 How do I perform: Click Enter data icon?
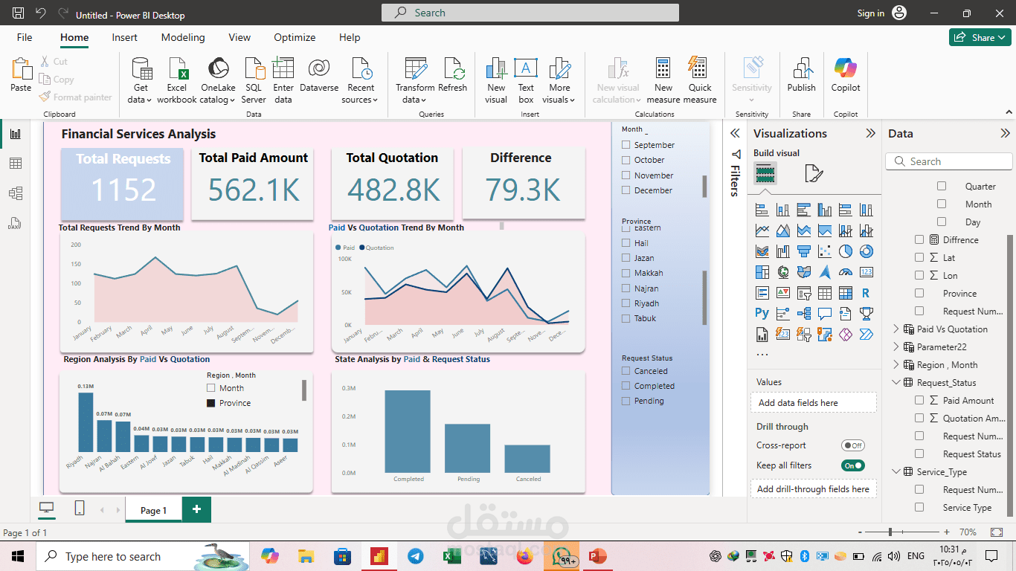[x=283, y=68]
